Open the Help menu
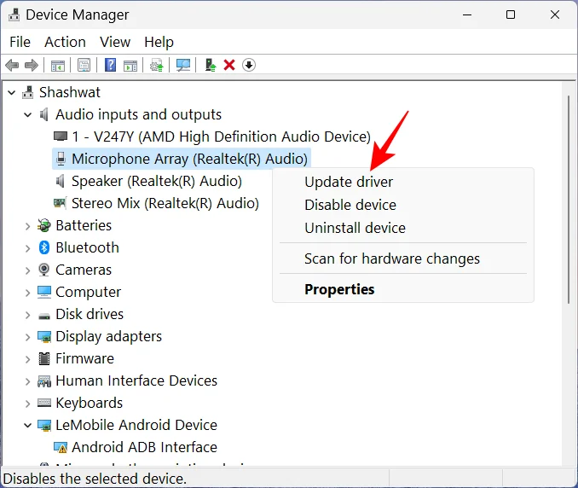The width and height of the screenshot is (578, 488). (x=159, y=42)
